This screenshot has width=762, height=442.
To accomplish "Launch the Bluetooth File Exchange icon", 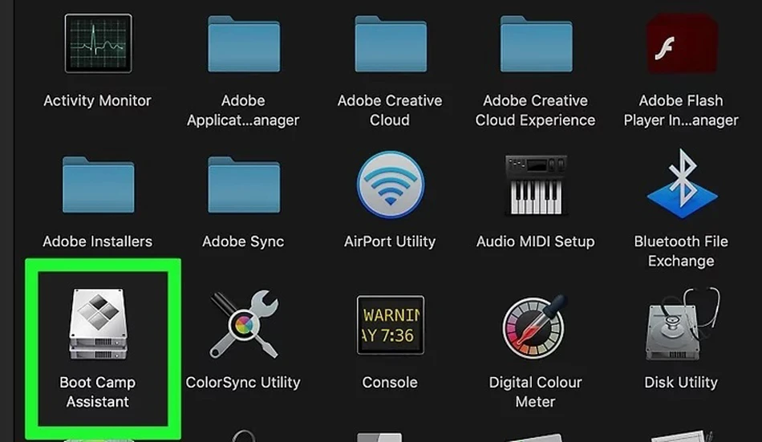I will pos(682,184).
